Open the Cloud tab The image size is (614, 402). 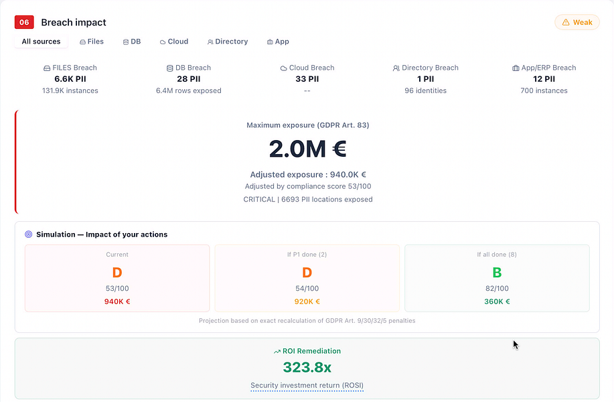point(174,42)
